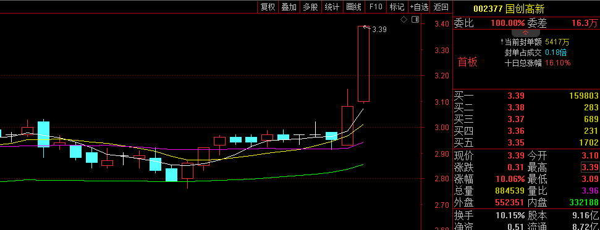Select the 画线 drawing tool
Image resolution: width=600 pixels, height=230 pixels.
pos(353,7)
